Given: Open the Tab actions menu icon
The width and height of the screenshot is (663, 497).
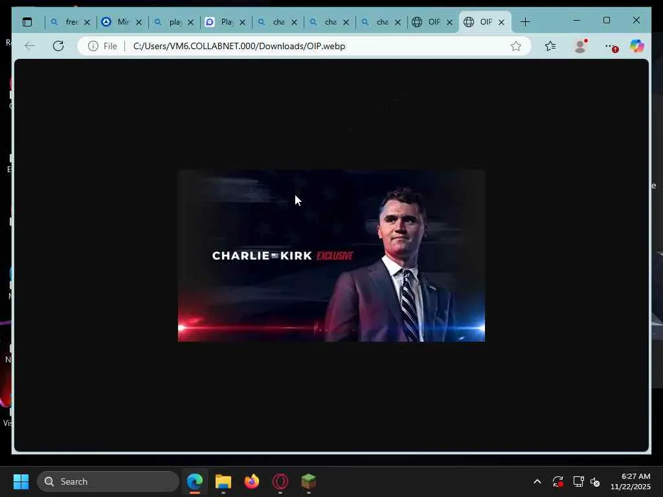Looking at the screenshot, I should pyautogui.click(x=27, y=22).
